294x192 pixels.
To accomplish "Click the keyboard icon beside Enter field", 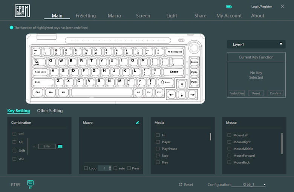I will click(x=60, y=146).
